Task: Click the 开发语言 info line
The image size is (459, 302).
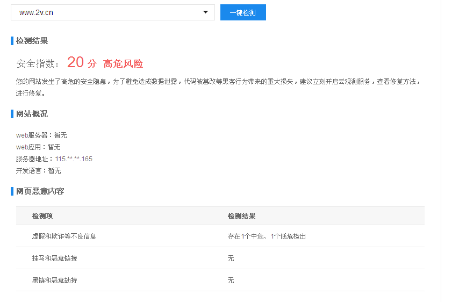Action: tap(38, 171)
